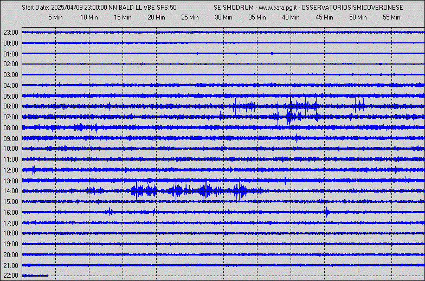The image size is (425, 281).
Task: Click the 17:00 hour row label
Action: click(x=11, y=223)
